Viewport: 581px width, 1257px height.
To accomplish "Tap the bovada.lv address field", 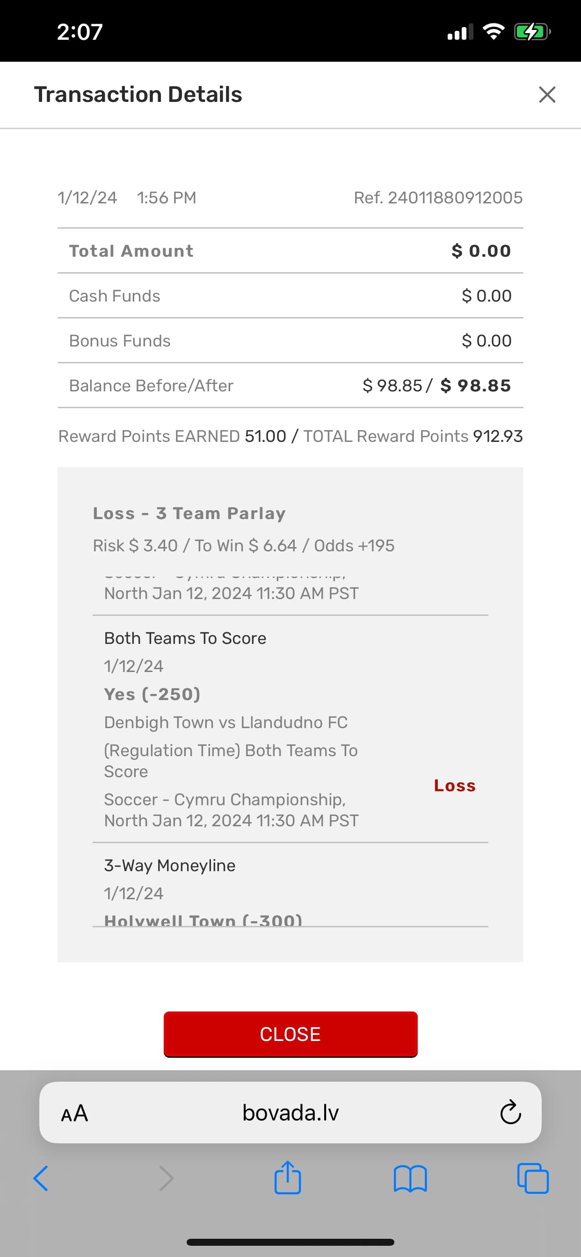I will pyautogui.click(x=290, y=1113).
